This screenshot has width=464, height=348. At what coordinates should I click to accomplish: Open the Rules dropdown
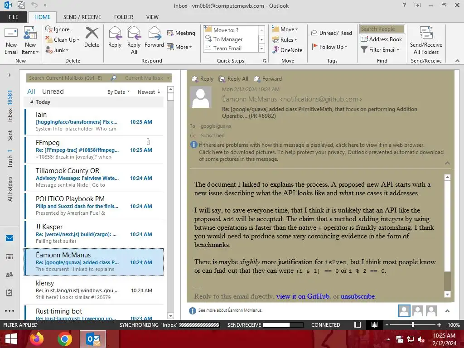(x=285, y=40)
